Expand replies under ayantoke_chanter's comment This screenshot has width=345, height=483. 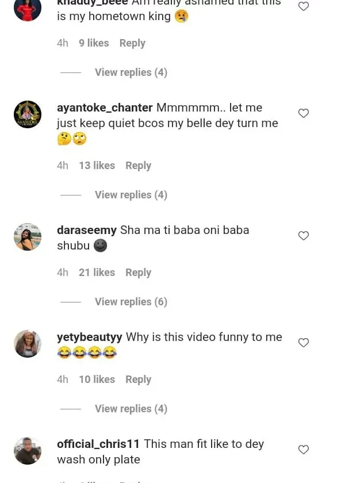click(x=131, y=195)
